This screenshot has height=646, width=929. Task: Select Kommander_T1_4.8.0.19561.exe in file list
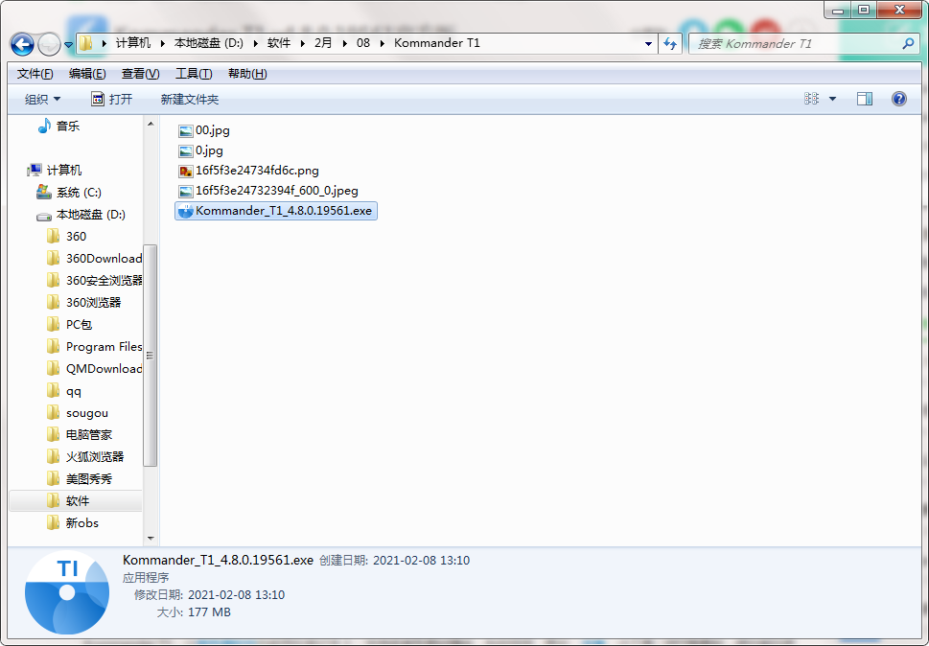276,211
